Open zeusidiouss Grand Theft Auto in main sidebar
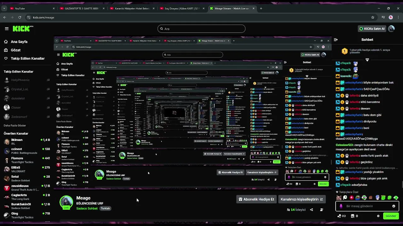The width and height of the screenshot is (403, 226). click(x=26, y=188)
